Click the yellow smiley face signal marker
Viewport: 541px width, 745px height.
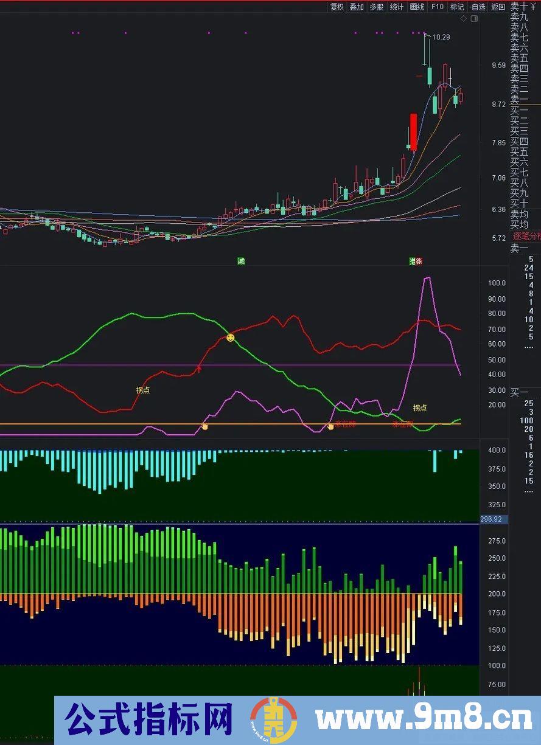click(x=231, y=338)
